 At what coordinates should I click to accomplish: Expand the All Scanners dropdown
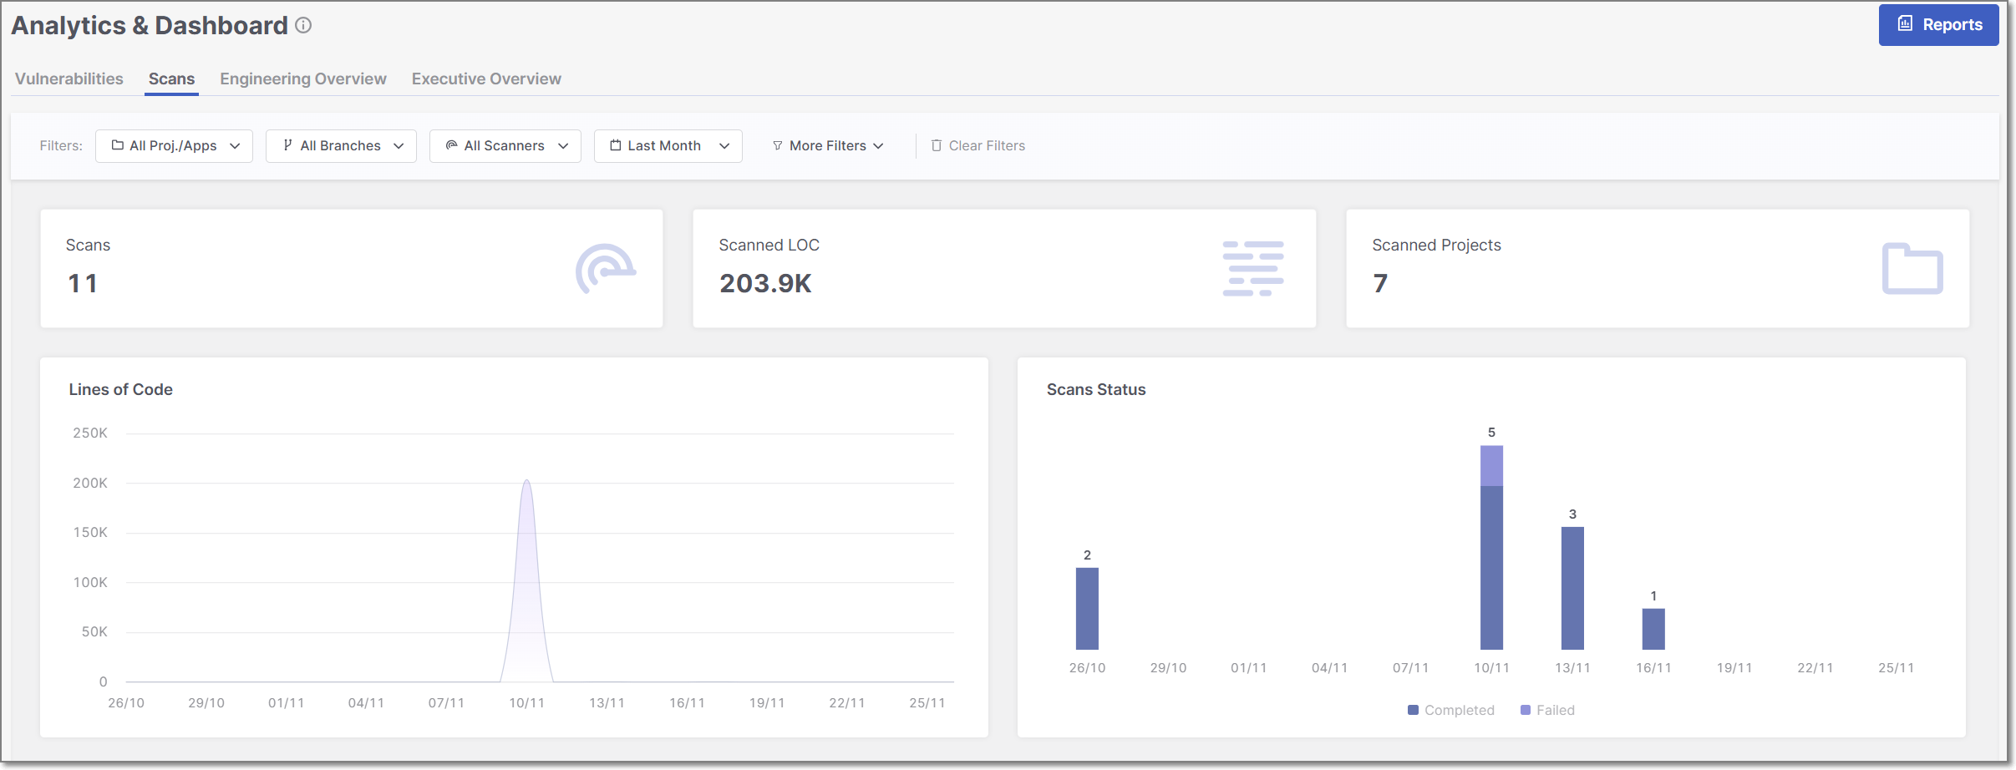(x=505, y=146)
